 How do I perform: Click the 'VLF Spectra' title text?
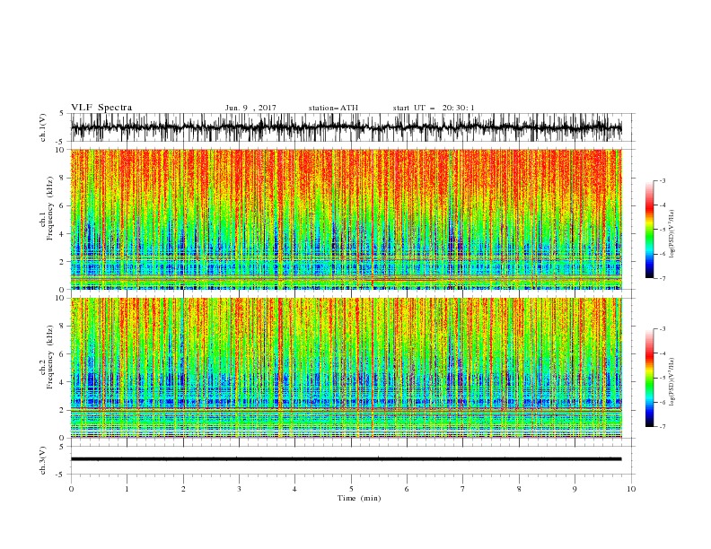tap(101, 108)
